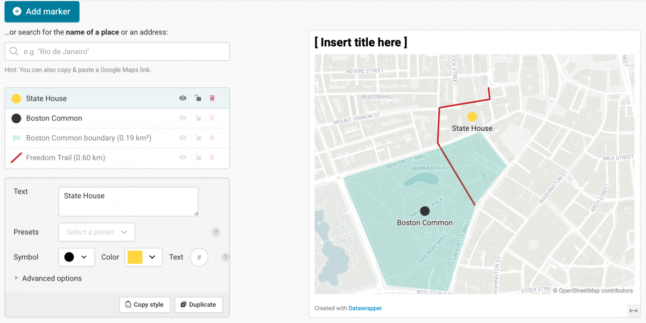Click the place search input field
Image resolution: width=646 pixels, height=323 pixels.
(117, 52)
